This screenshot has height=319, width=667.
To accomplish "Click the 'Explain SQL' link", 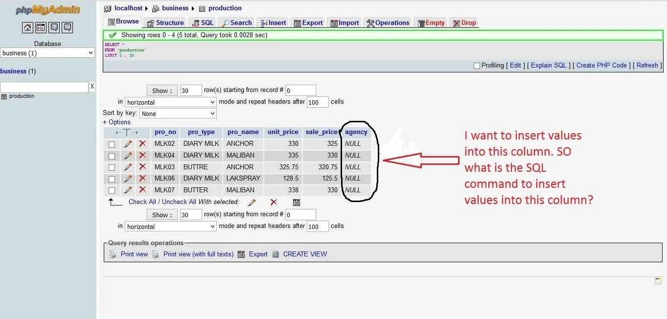I will click(549, 66).
